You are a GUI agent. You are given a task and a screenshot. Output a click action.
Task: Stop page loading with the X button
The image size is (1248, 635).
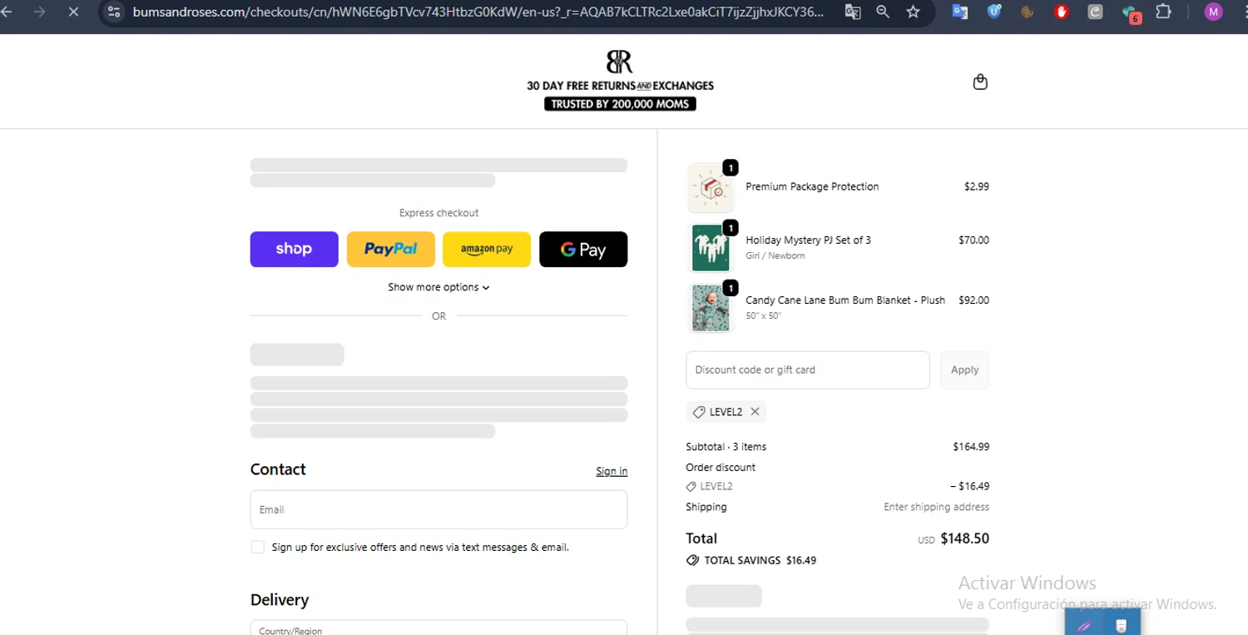73,12
